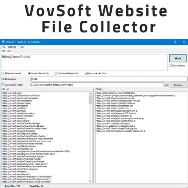
Task: Open the File menu
Action: (3, 47)
